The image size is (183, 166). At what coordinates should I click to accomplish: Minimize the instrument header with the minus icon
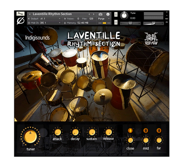(x=167, y=16)
